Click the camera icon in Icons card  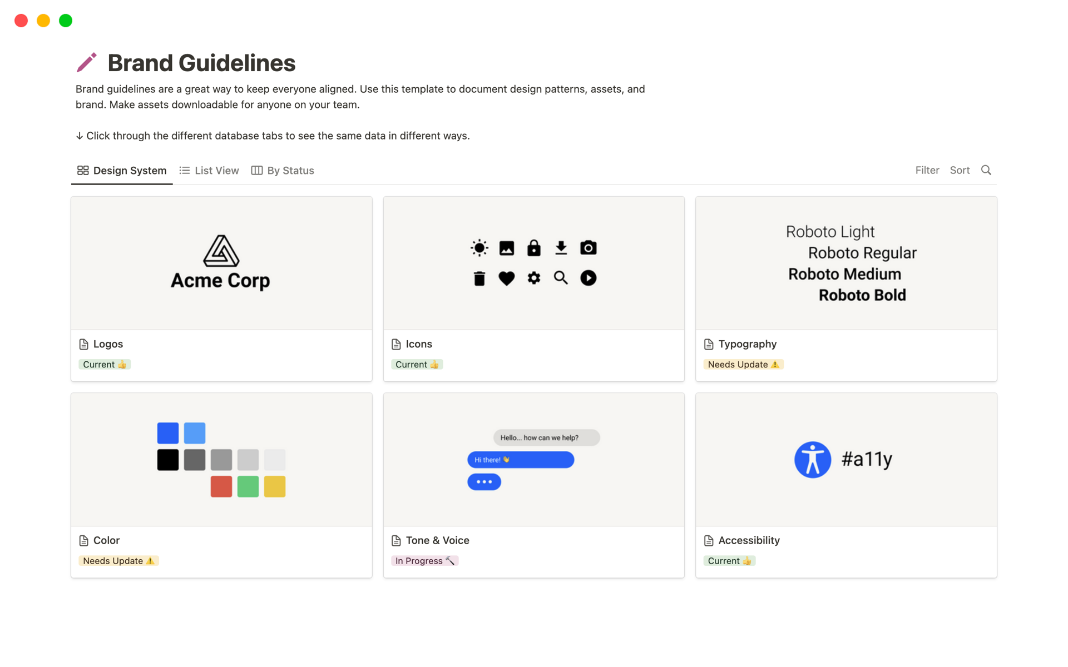pyautogui.click(x=587, y=247)
